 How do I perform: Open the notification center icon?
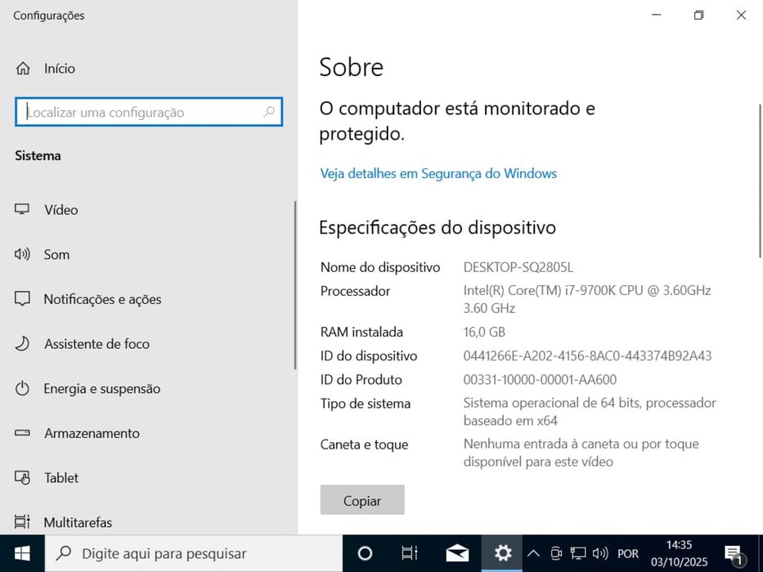tap(734, 553)
